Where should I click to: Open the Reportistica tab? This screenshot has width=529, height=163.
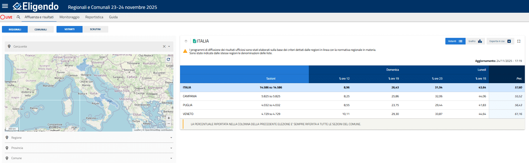94,17
